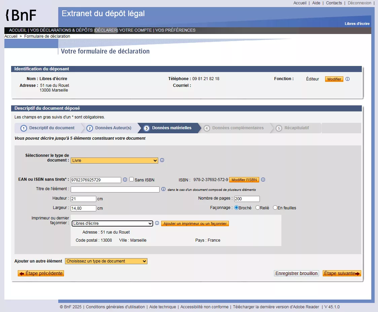Click info icon next to Modifier button
This screenshot has height=312, width=378.
pyautogui.click(x=348, y=79)
